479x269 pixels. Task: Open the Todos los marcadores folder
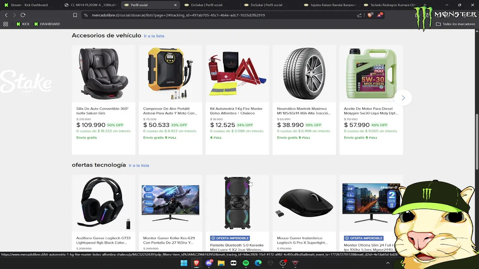[455, 24]
